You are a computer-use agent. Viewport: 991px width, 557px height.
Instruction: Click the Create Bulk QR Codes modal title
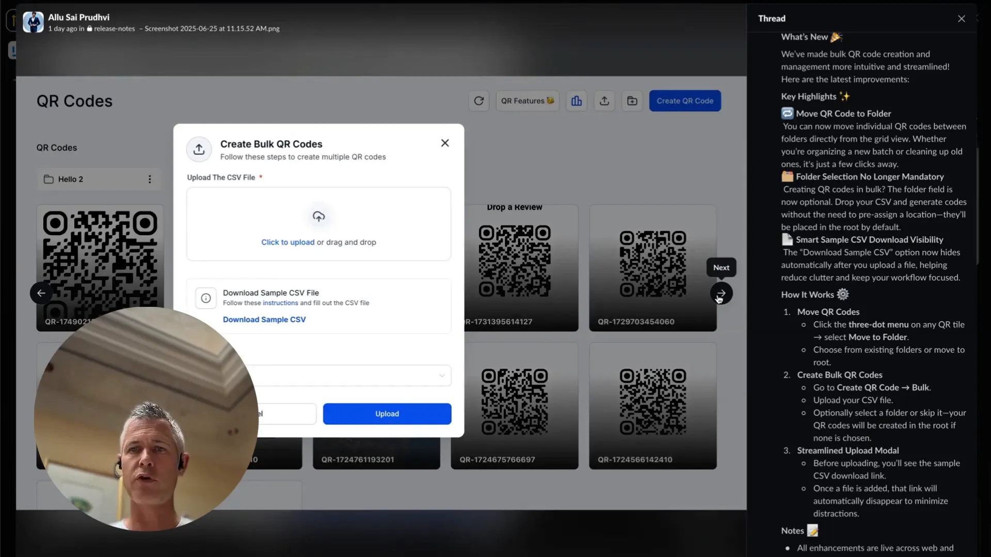pos(271,144)
